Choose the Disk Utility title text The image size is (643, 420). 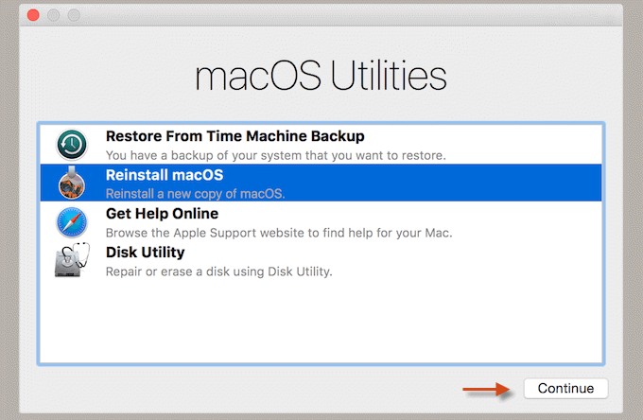[146, 253]
